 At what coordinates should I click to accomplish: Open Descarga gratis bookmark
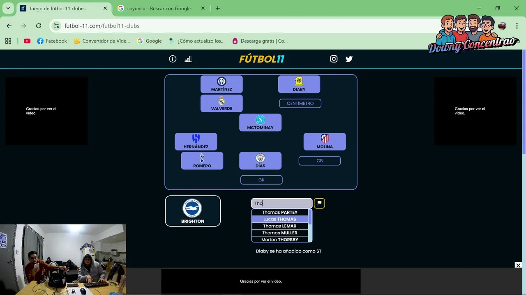pos(260,41)
